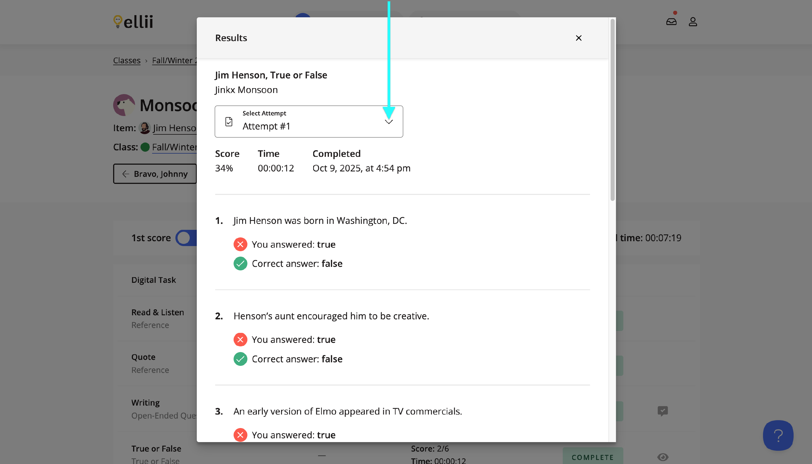812x464 pixels.
Task: Open the help question mark button
Action: (x=778, y=435)
